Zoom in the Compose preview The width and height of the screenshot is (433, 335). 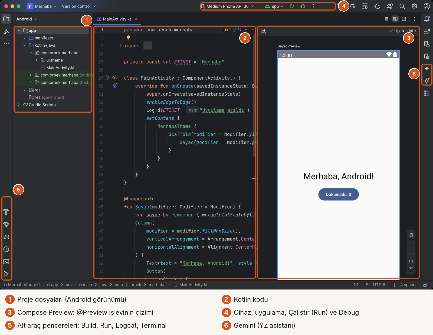coord(411,245)
